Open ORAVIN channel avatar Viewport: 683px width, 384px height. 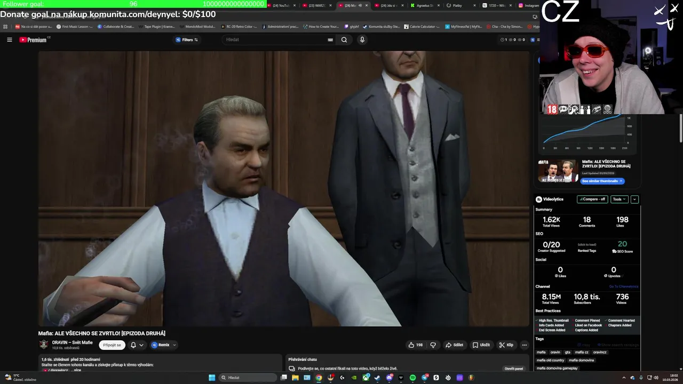click(x=44, y=345)
